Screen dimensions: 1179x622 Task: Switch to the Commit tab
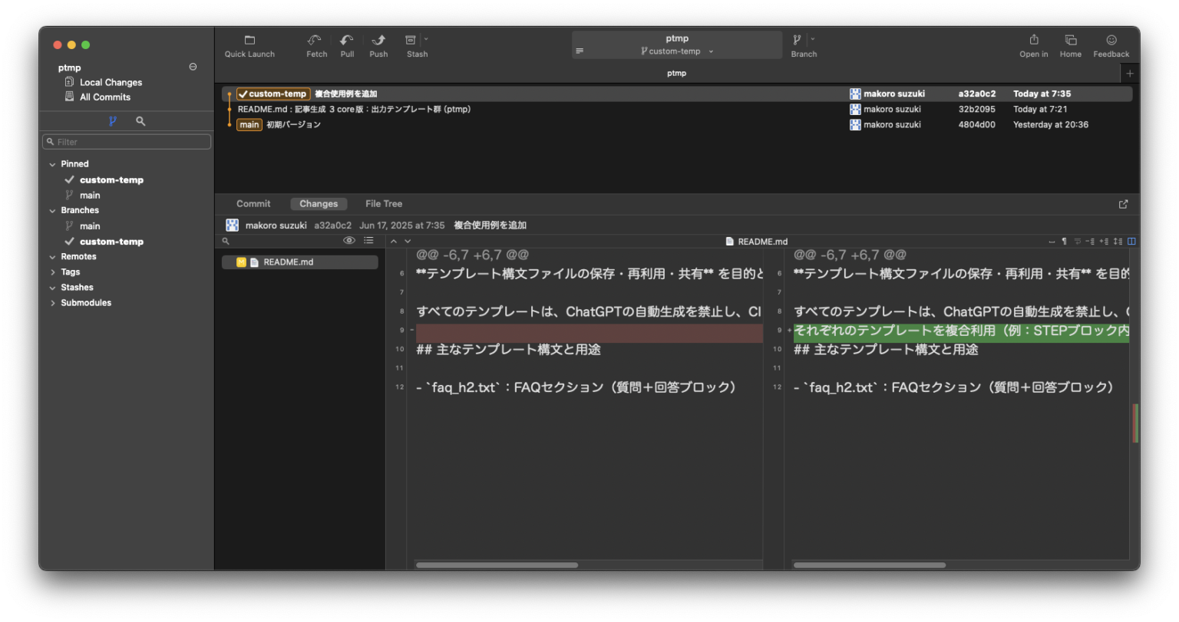pyautogui.click(x=253, y=204)
